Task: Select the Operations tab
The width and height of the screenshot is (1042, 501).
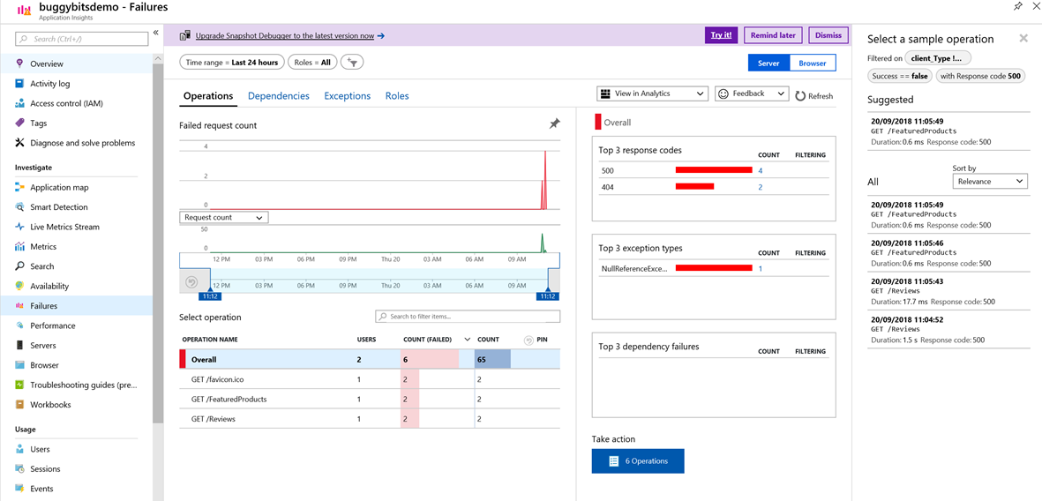Action: [208, 95]
